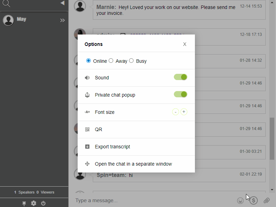Click Open the chat in a separate window

coord(134,164)
